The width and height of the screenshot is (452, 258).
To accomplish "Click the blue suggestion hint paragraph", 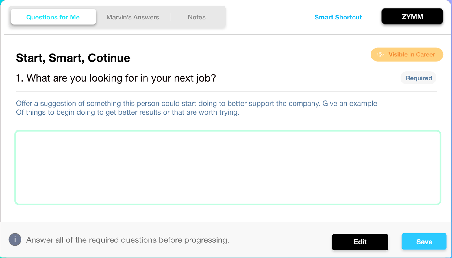I will [x=196, y=108].
